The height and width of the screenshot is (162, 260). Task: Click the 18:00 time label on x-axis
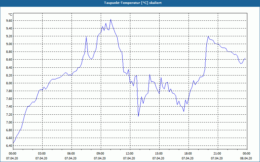[188, 154]
